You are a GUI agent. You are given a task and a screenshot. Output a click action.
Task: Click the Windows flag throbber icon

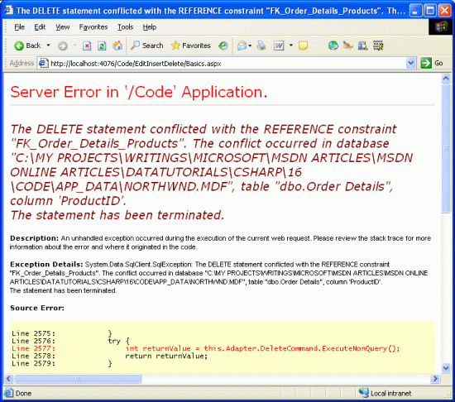click(441, 27)
